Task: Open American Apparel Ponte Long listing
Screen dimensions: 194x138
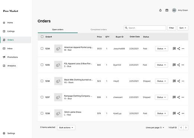Action: (x=78, y=47)
